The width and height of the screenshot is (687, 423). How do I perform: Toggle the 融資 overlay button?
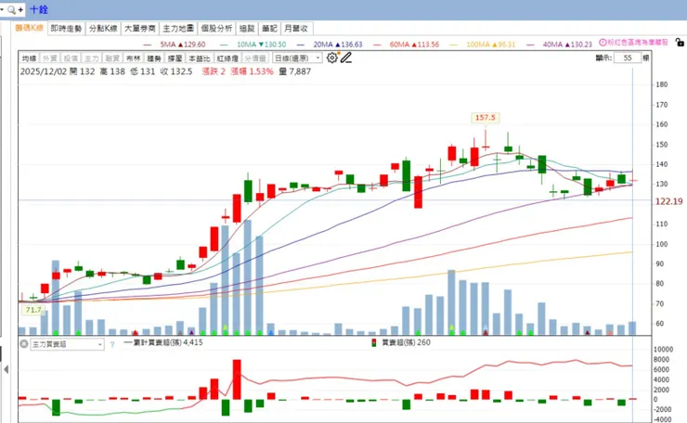112,58
